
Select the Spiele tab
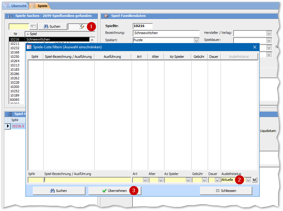(39, 6)
